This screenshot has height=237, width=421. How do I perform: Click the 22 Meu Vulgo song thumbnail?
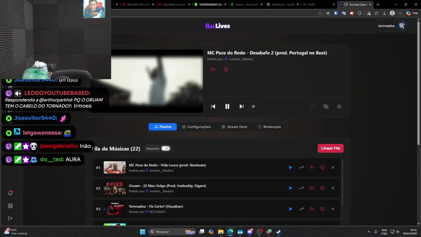click(114, 188)
